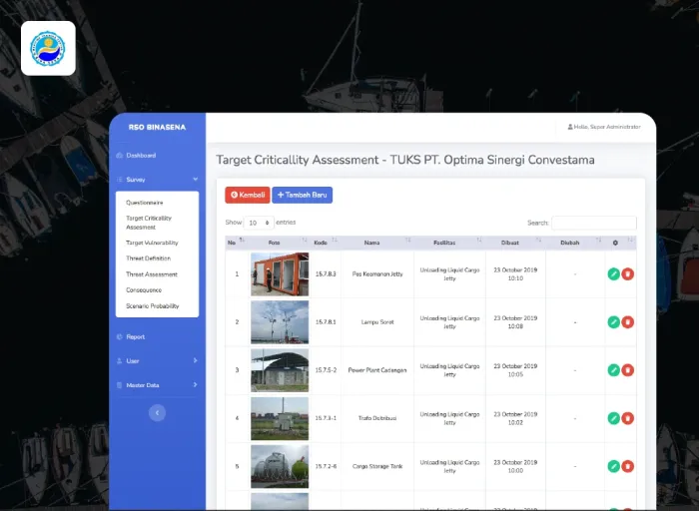Sort table by Nama column
The image size is (699, 511).
coord(377,243)
